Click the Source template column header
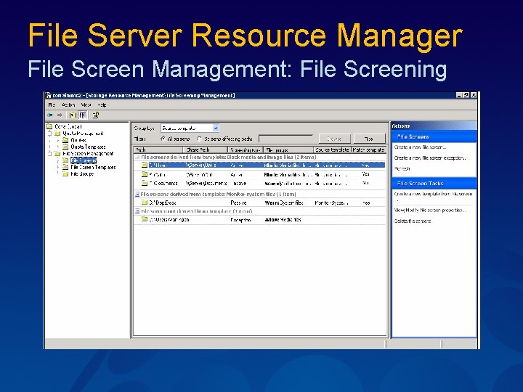The width and height of the screenshot is (523, 392). 333,150
